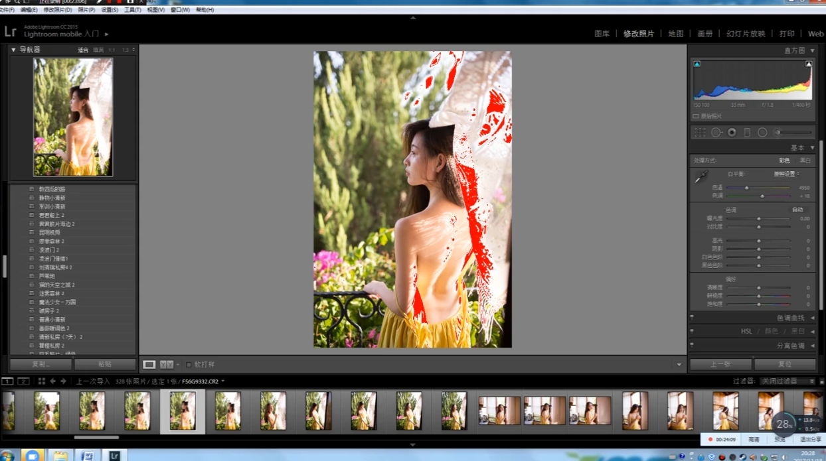This screenshot has height=461, width=826.
Task: Click the 复制 copy settings button
Action: tap(41, 364)
